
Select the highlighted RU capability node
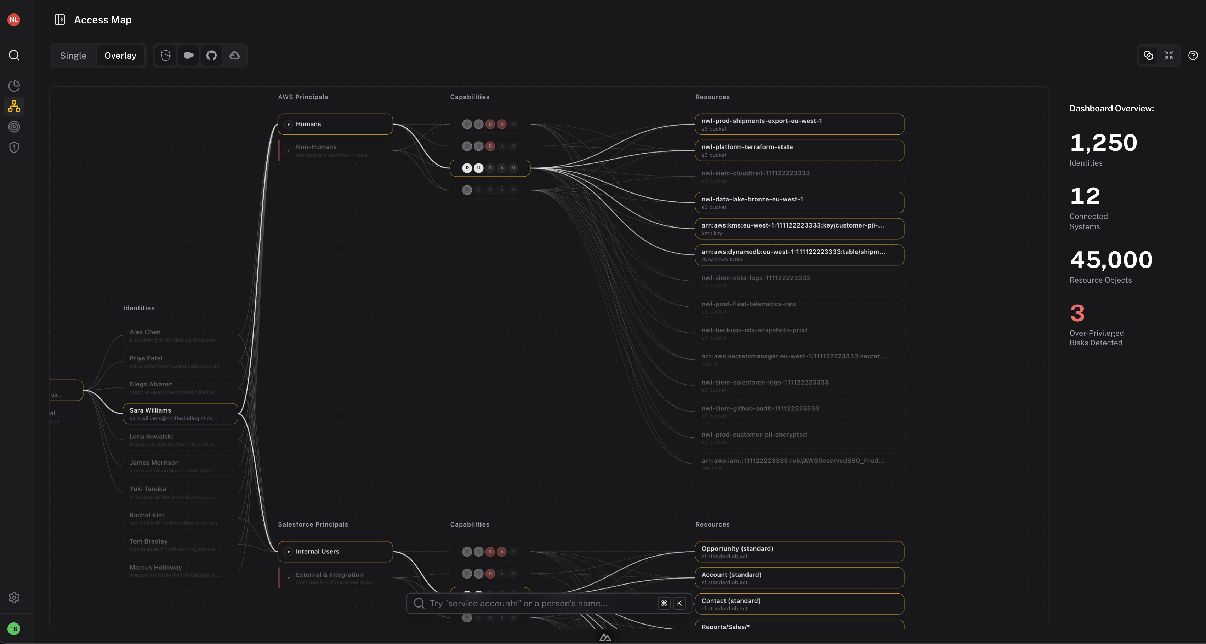point(490,168)
